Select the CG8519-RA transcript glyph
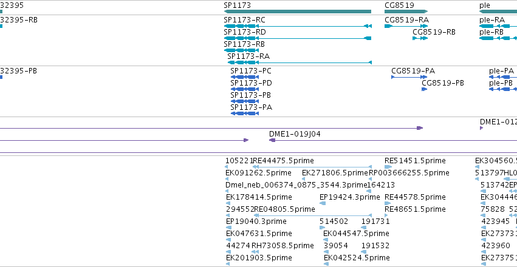This screenshot has width=517, height=267. click(406, 26)
